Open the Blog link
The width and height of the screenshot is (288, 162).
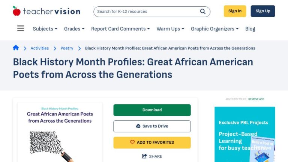tap(250, 29)
